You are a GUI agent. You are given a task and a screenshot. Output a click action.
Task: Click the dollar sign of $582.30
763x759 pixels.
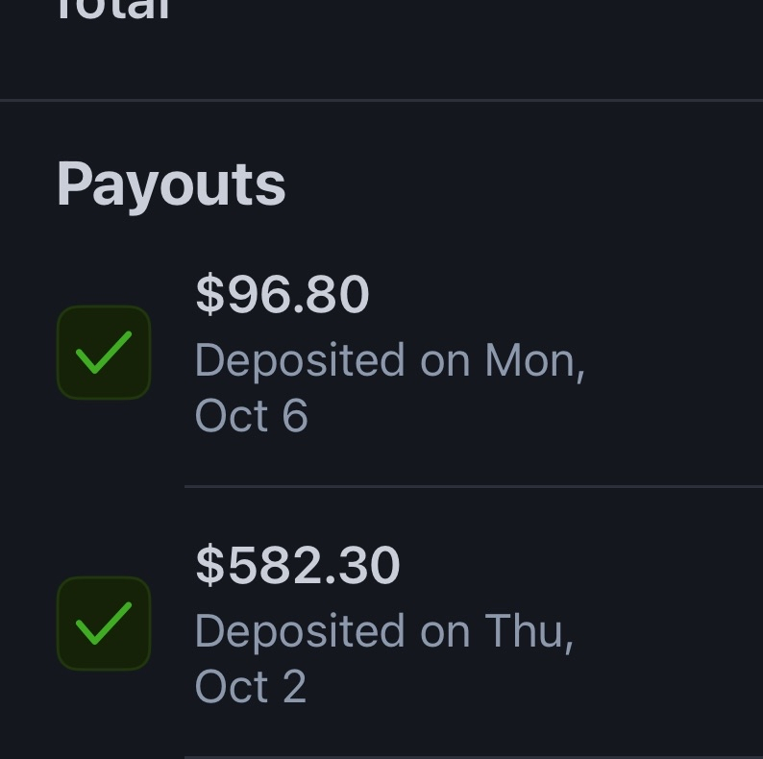tap(209, 565)
